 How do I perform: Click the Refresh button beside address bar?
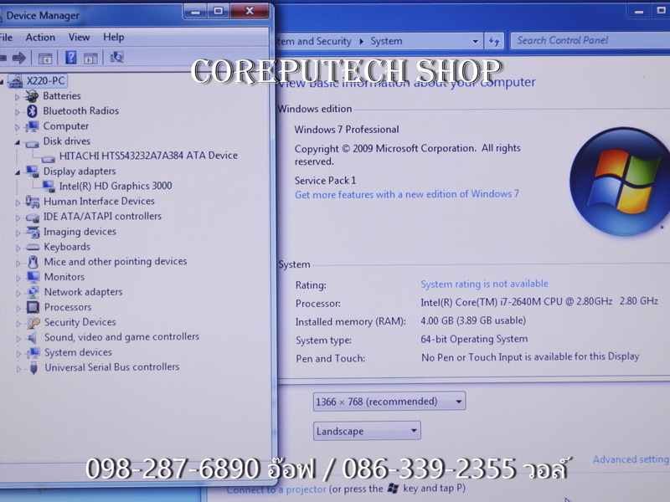click(x=494, y=41)
